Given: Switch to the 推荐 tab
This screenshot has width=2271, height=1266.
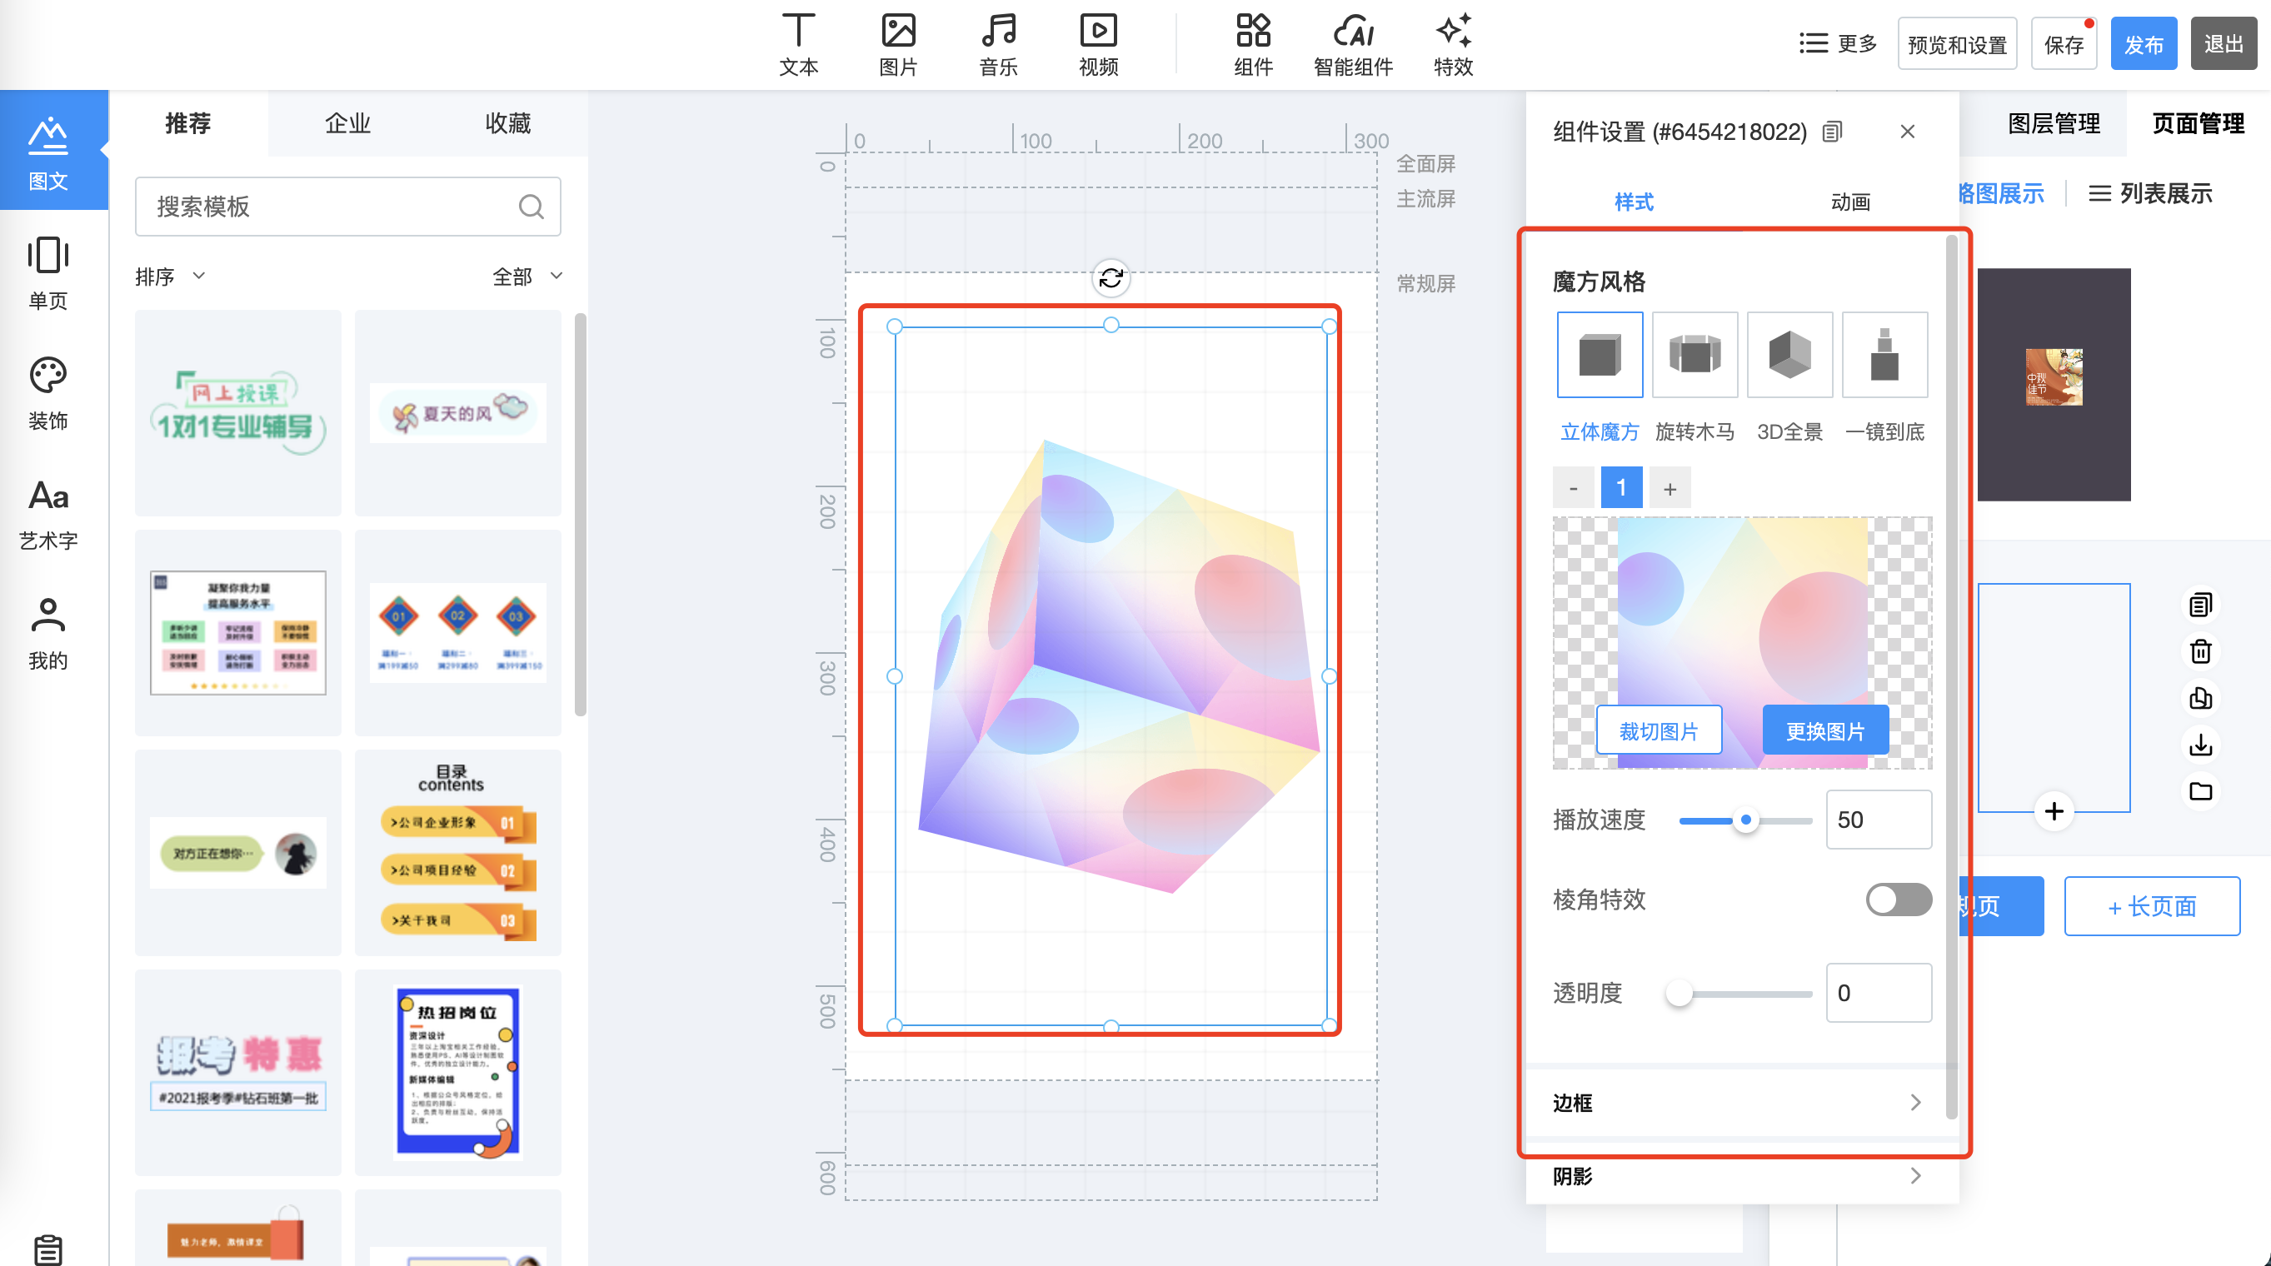Looking at the screenshot, I should click(x=187, y=123).
